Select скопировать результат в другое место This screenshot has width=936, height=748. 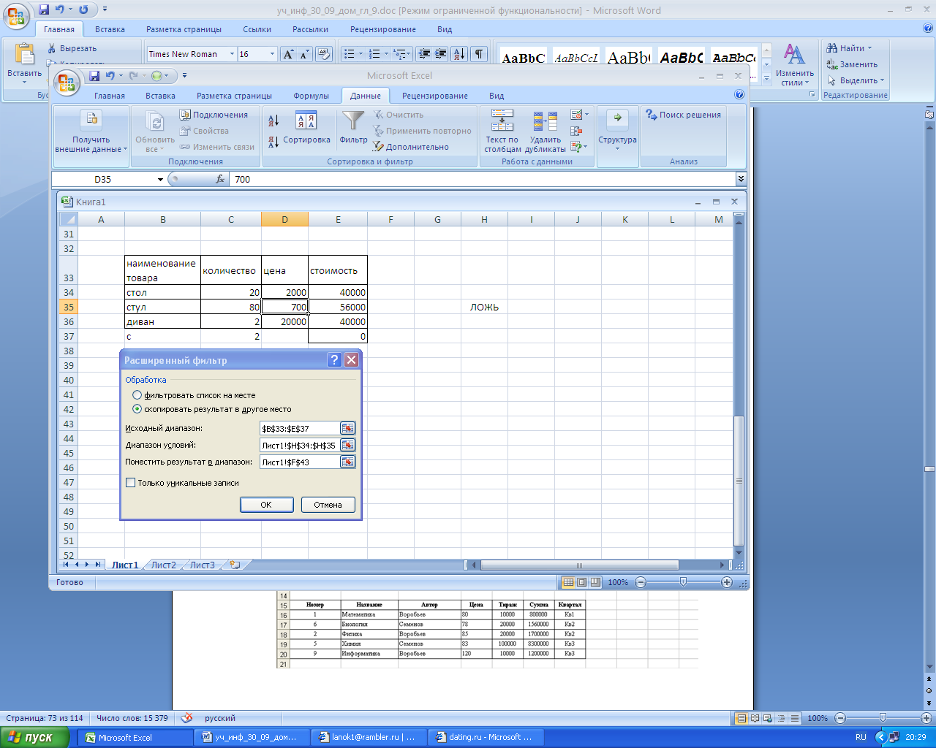click(x=212, y=409)
